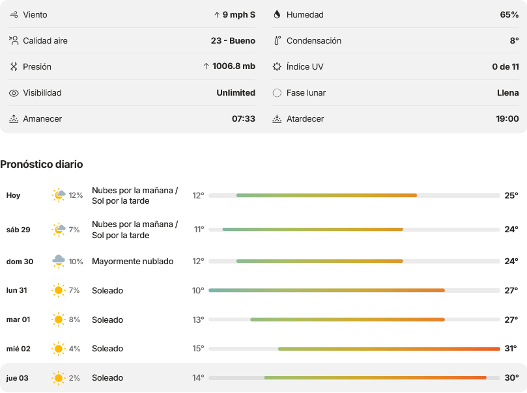The width and height of the screenshot is (527, 393).
Task: Click the temperature range bar for mié 02
Action: click(354, 349)
